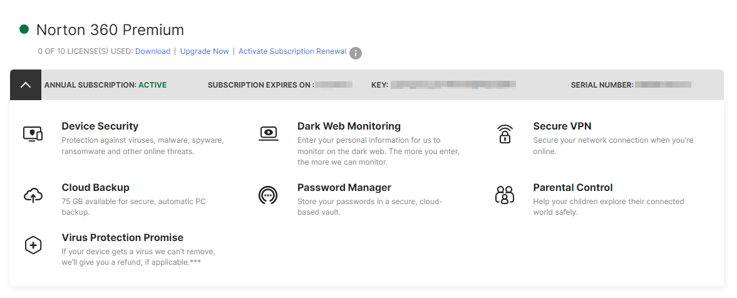The width and height of the screenshot is (737, 298).
Task: Click the gray info icon beside renewal
Action: tap(356, 53)
